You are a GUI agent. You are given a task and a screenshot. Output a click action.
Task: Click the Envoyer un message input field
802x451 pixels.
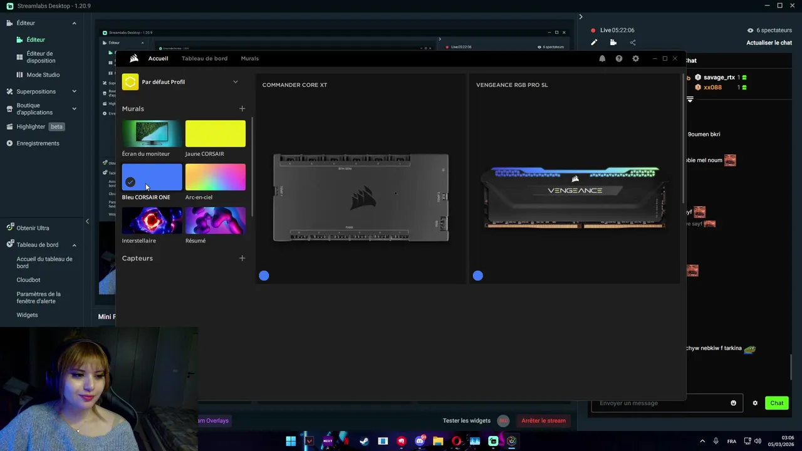tap(666, 403)
